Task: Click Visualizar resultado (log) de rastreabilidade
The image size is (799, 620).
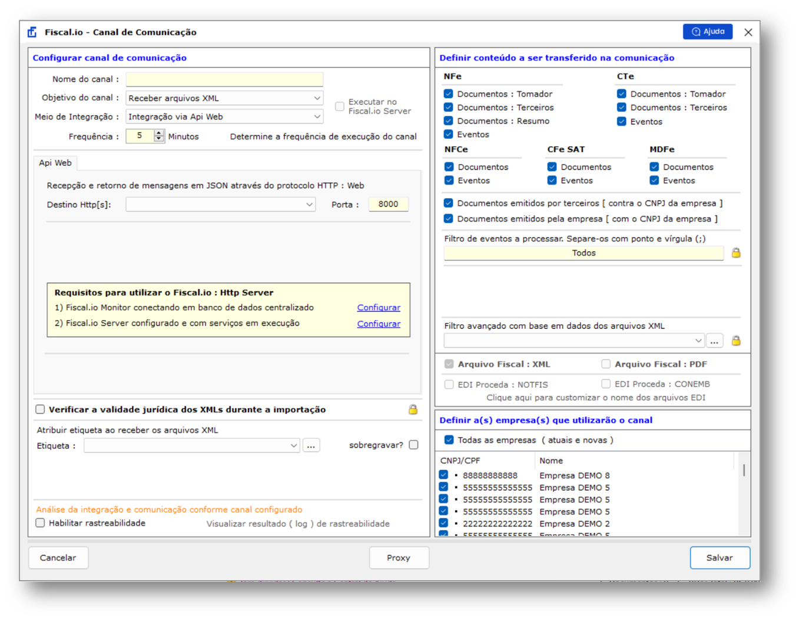Action: 298,524
